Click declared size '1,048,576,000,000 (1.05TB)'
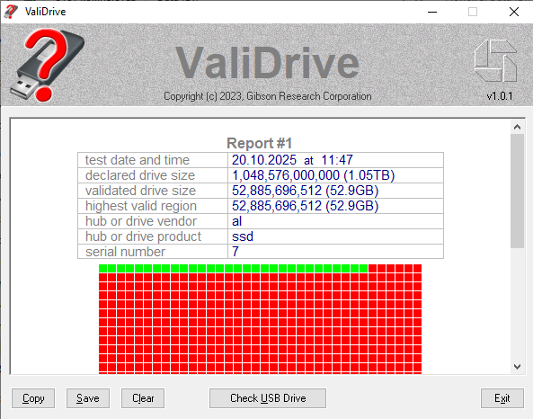 click(x=313, y=175)
